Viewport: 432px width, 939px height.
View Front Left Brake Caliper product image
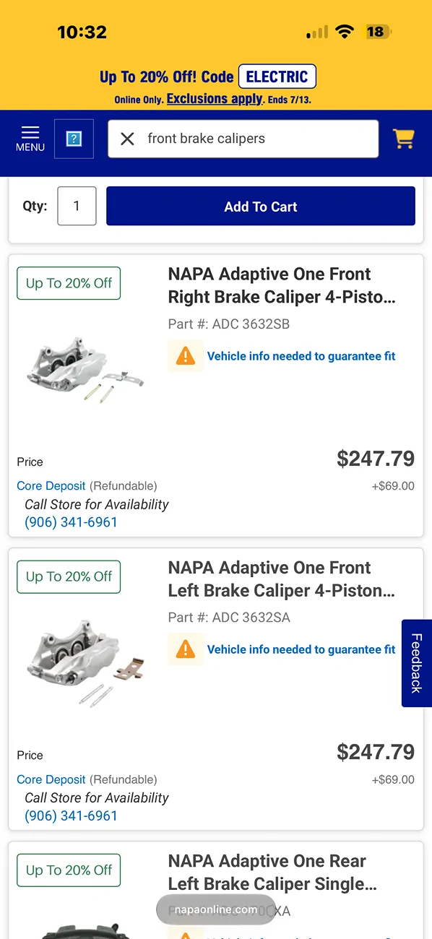(x=85, y=661)
